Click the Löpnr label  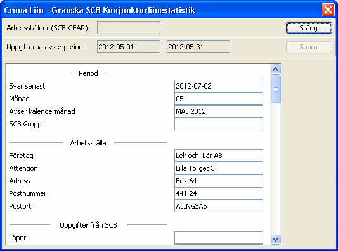(x=18, y=238)
